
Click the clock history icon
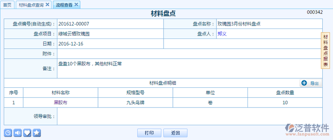pos(8,133)
